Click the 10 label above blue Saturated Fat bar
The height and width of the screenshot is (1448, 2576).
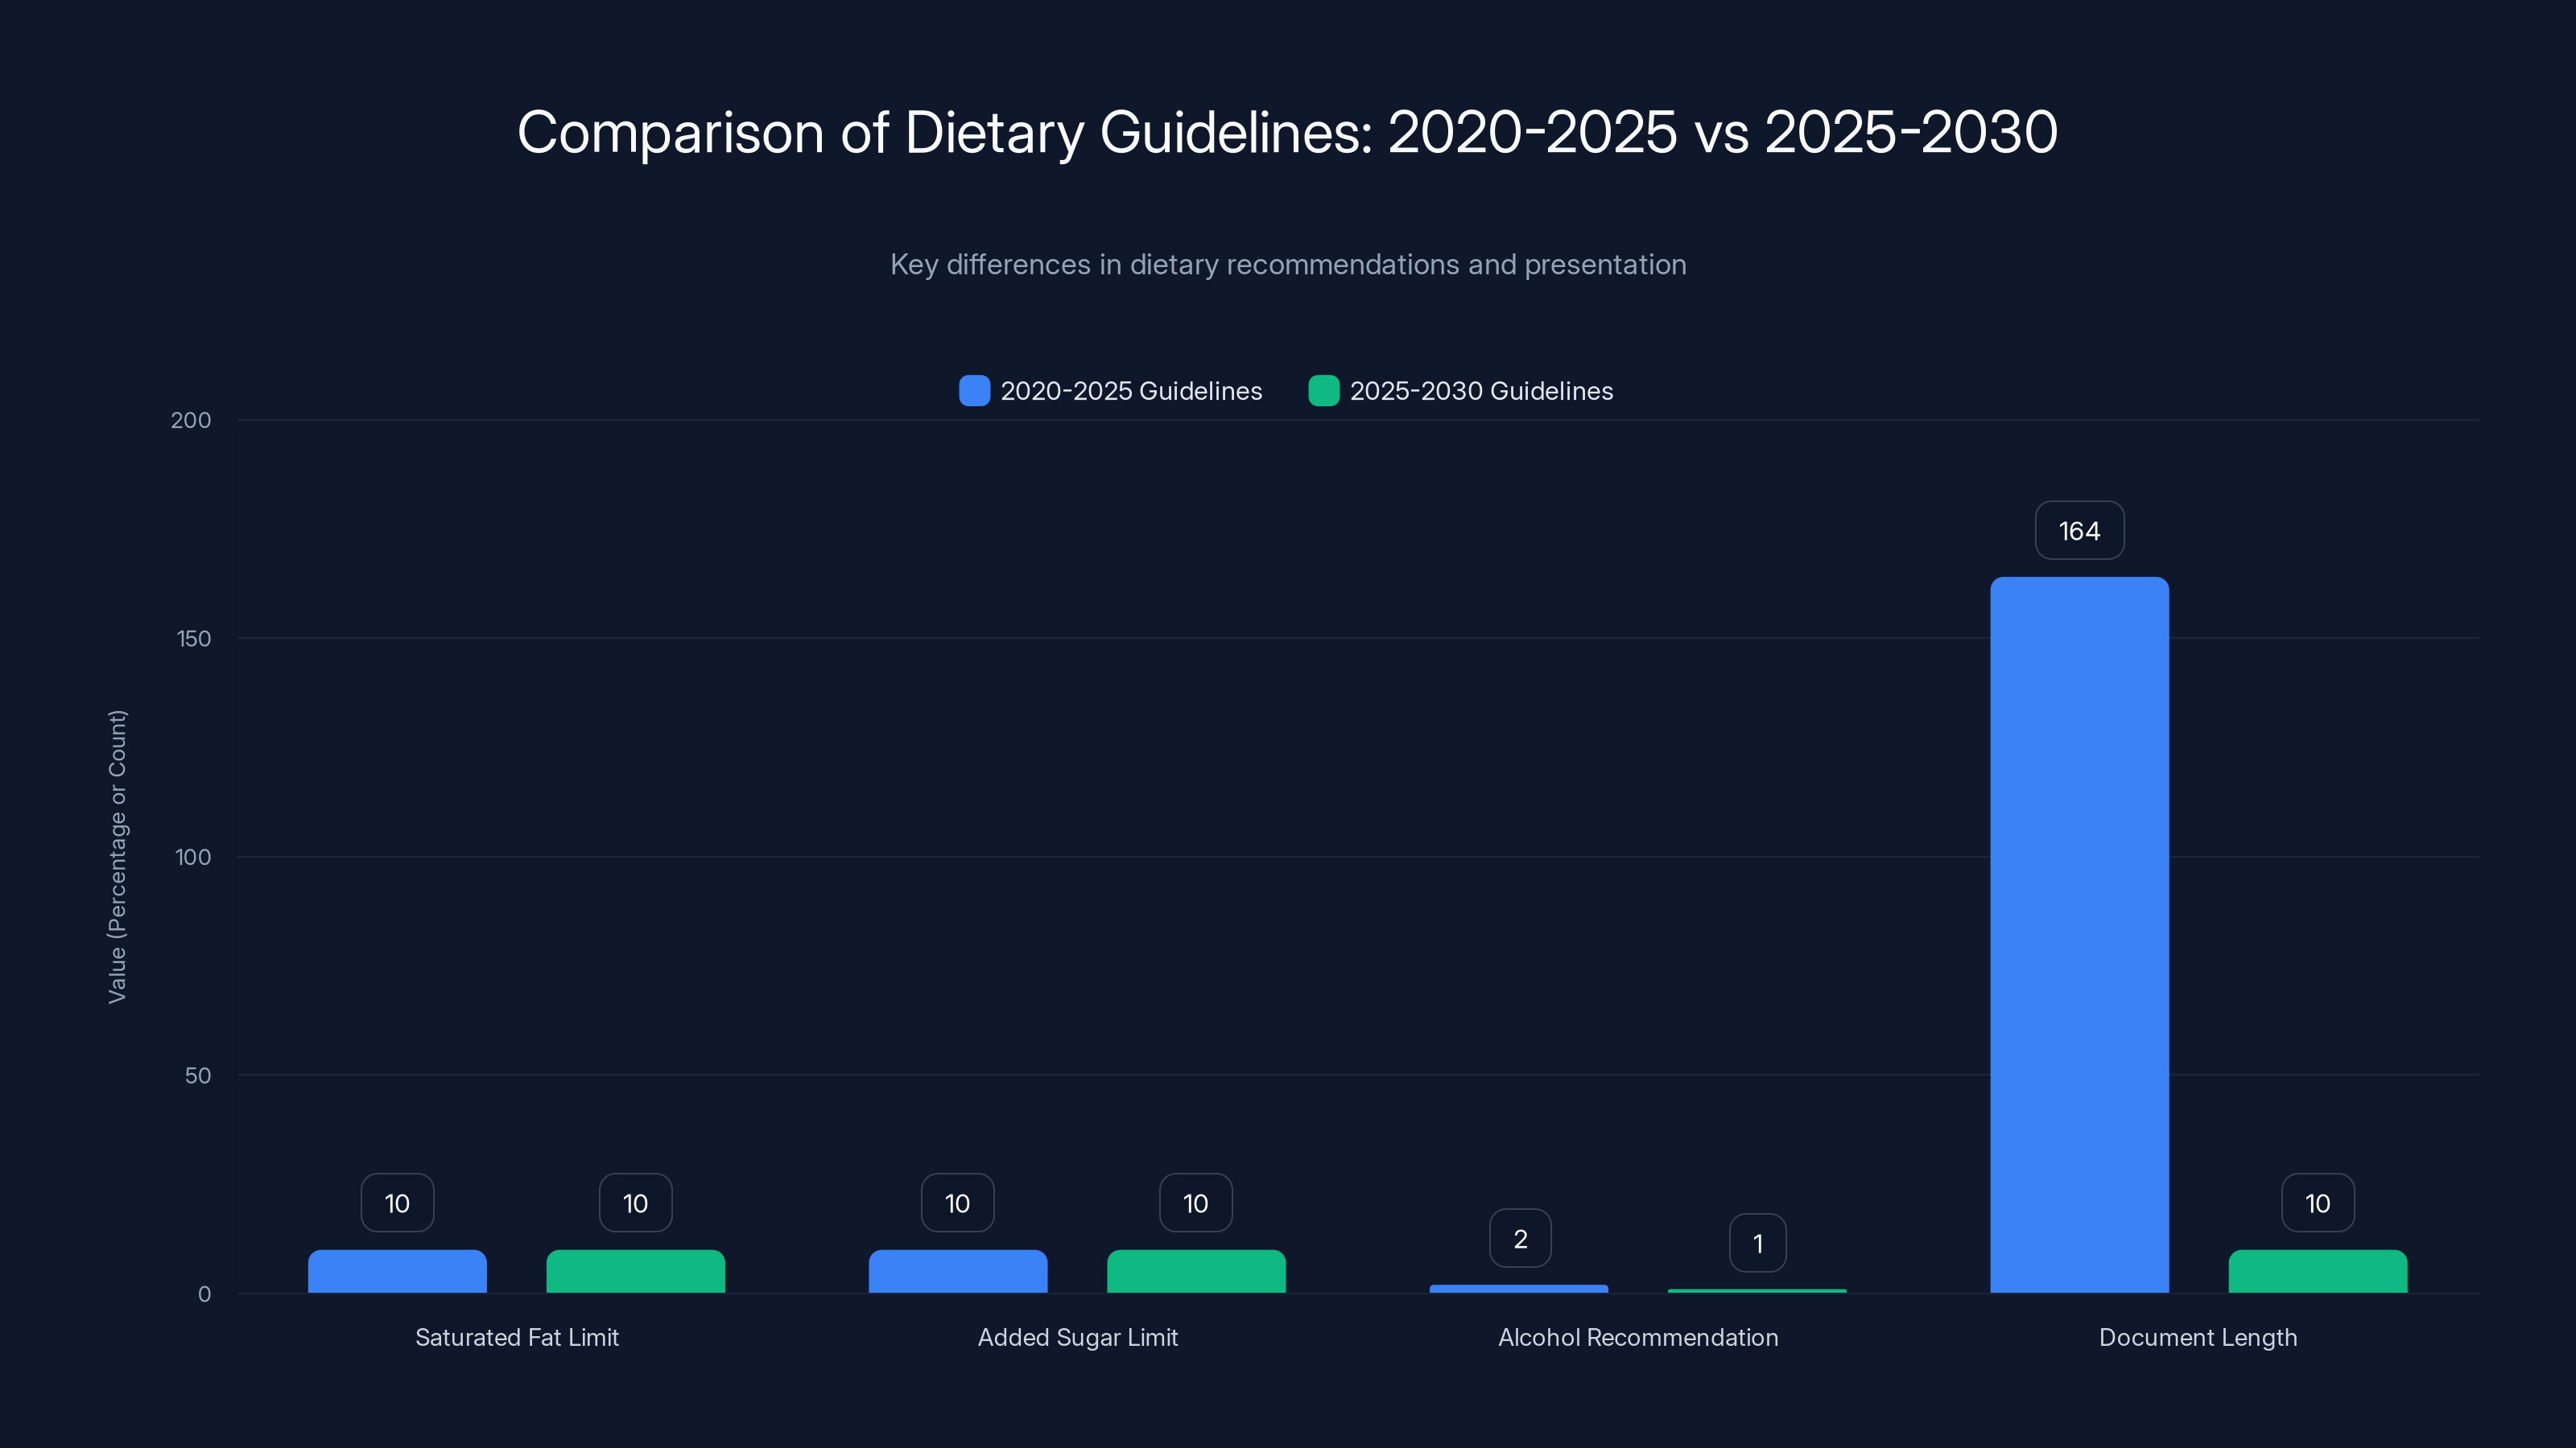pos(397,1203)
